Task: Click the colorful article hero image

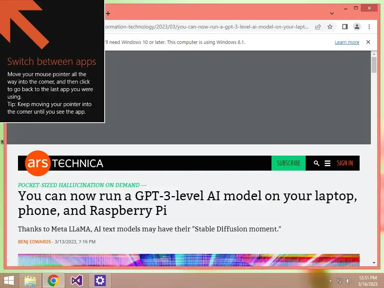Action: 189,260
